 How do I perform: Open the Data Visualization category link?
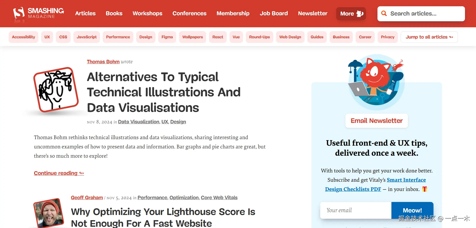pyautogui.click(x=139, y=122)
